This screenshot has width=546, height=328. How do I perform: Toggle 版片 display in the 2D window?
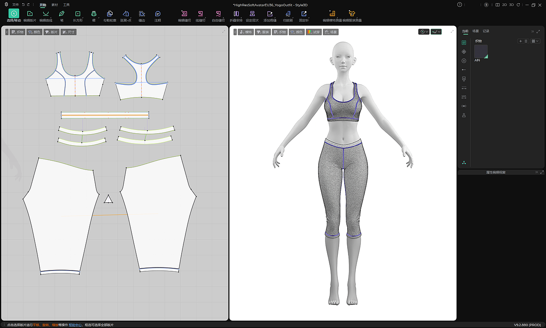(x=51, y=32)
